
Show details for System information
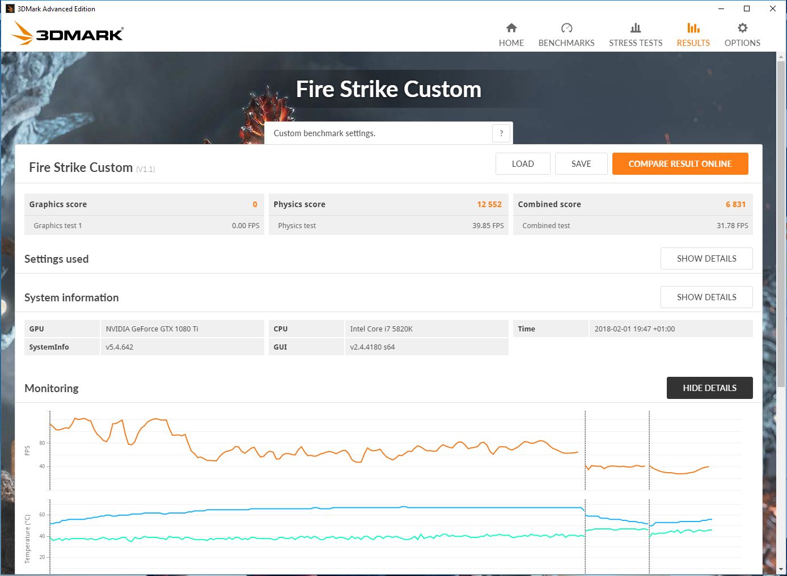point(706,297)
